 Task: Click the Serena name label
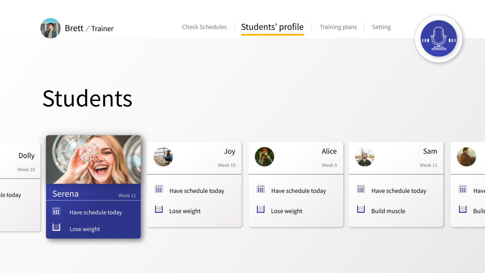coord(66,194)
